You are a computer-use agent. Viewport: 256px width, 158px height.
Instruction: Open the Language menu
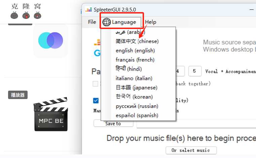tap(121, 22)
